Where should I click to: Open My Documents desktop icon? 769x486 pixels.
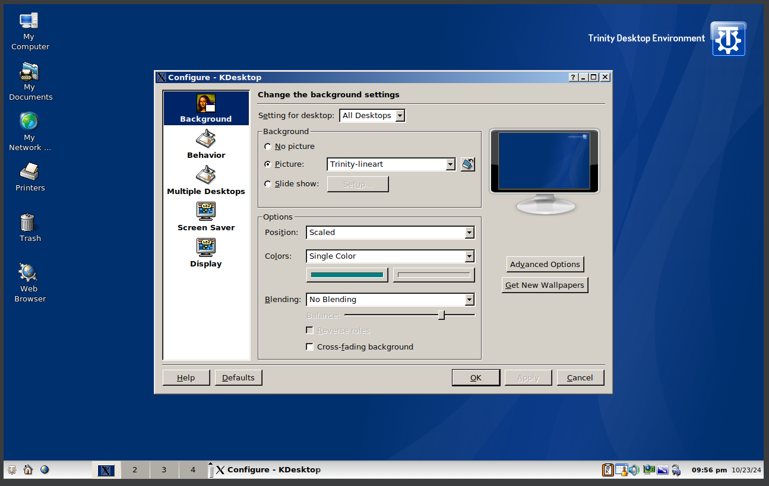tap(29, 81)
